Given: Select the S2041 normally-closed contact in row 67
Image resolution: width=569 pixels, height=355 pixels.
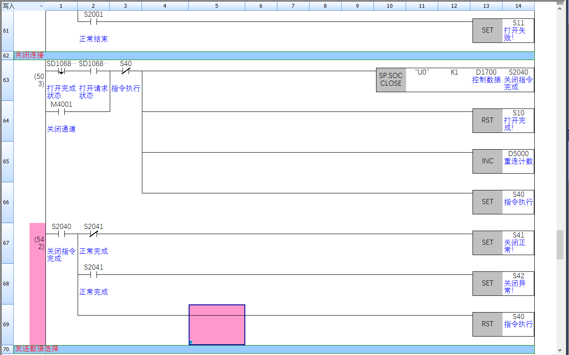Looking at the screenshot, I should click(93, 234).
